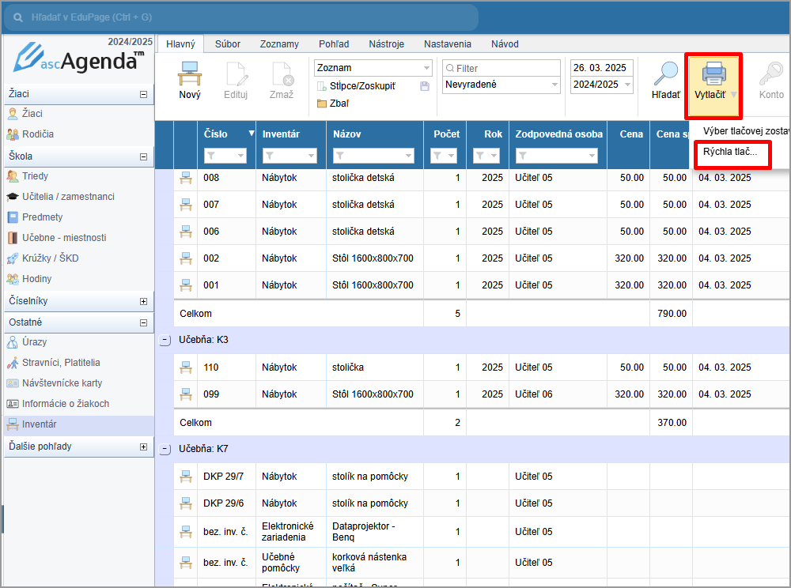This screenshot has width=791, height=588.
Task: Click the Zbaľ folder icon
Action: [x=322, y=104]
